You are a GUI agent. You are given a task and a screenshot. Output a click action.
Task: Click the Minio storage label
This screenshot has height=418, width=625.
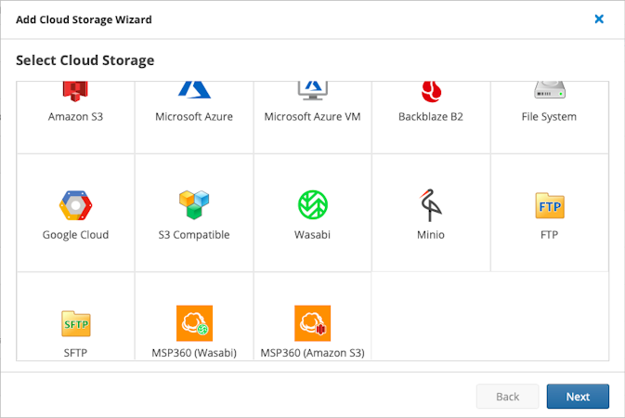tap(430, 235)
